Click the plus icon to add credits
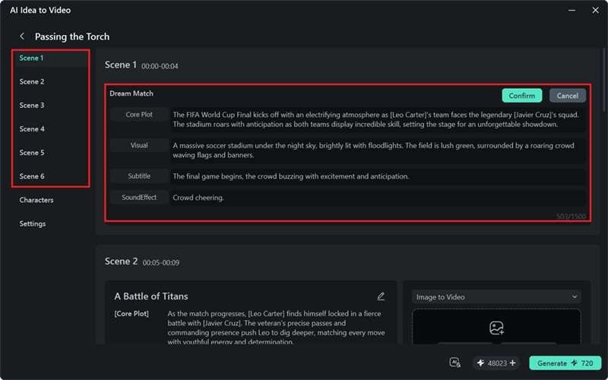608x380 pixels. pos(512,363)
